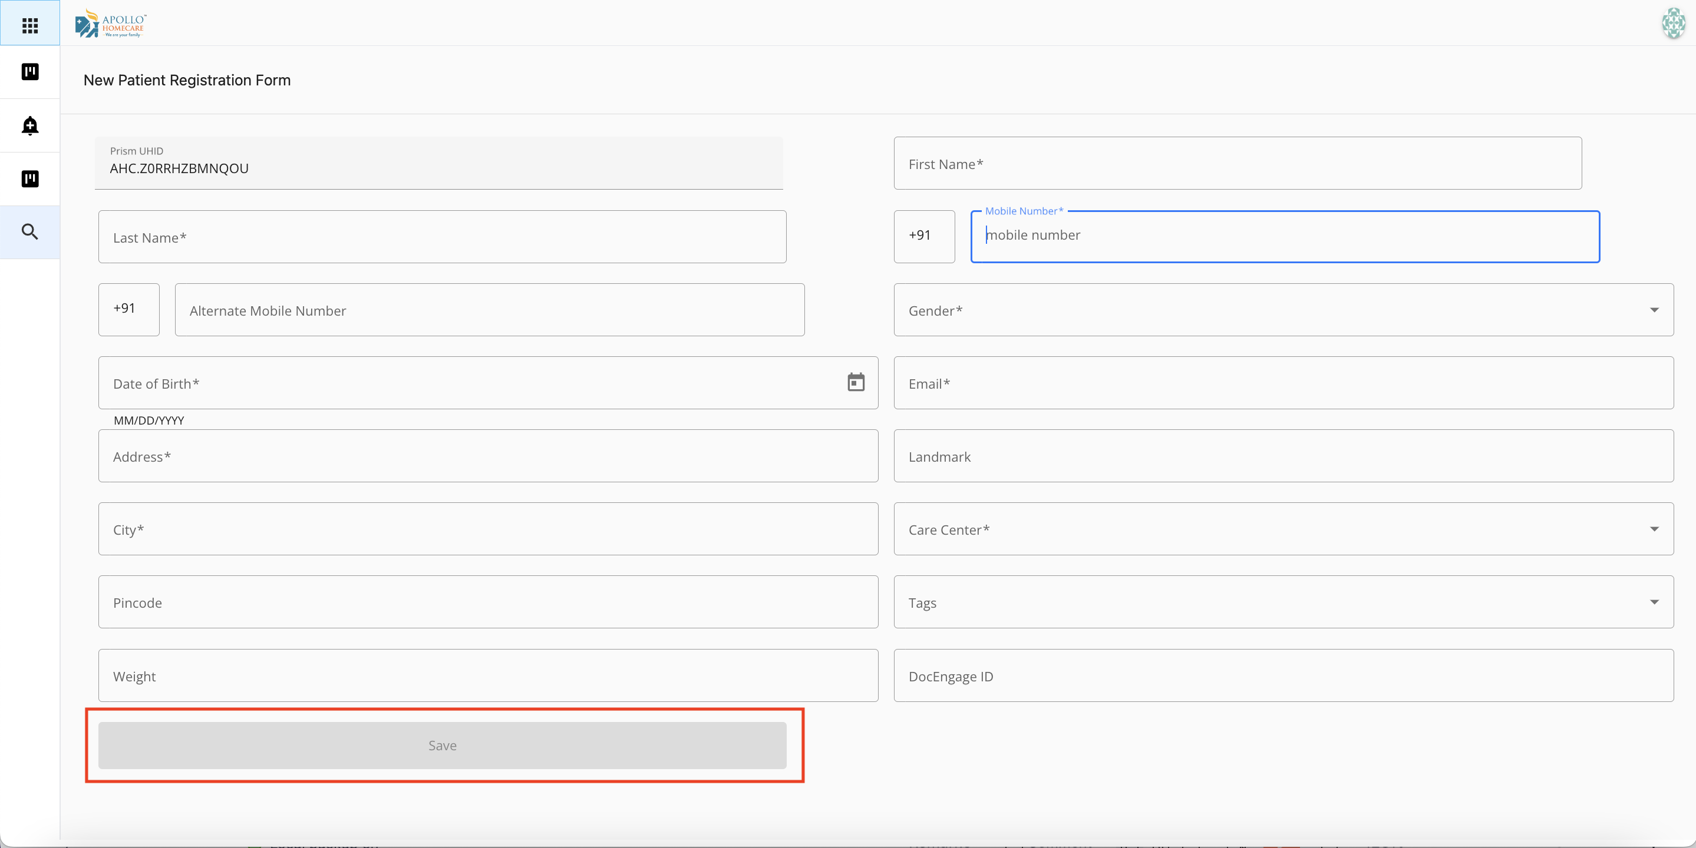
Task: Select the lower kanban board icon in sidebar
Action: click(x=29, y=179)
